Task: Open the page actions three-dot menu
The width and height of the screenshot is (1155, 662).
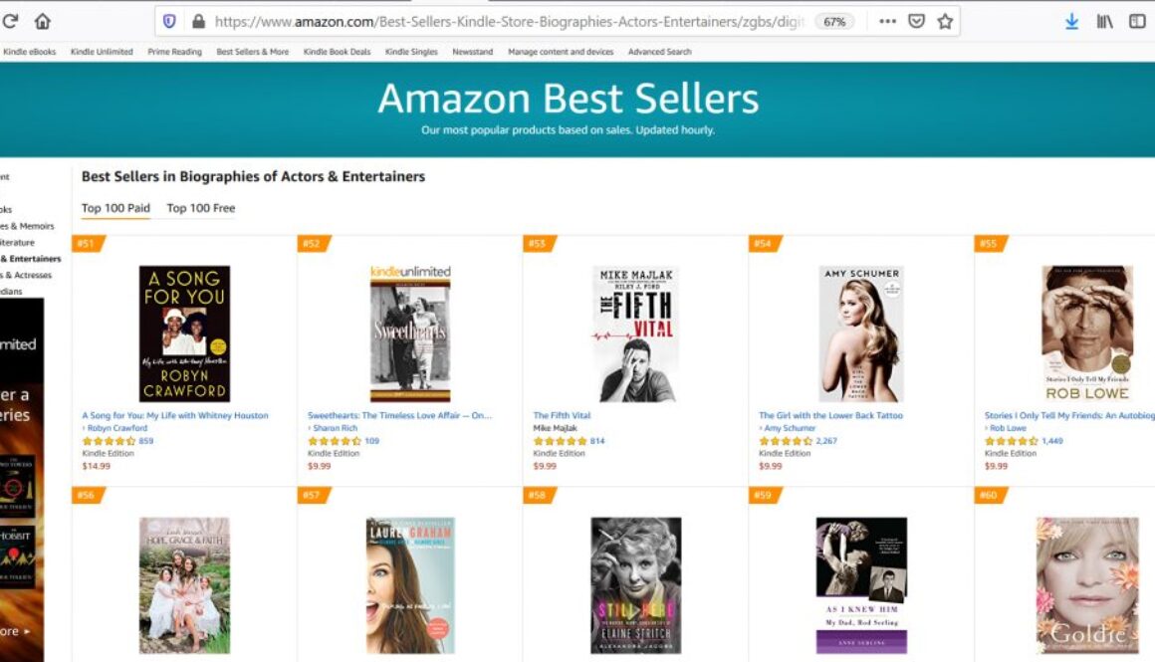Action: (887, 21)
